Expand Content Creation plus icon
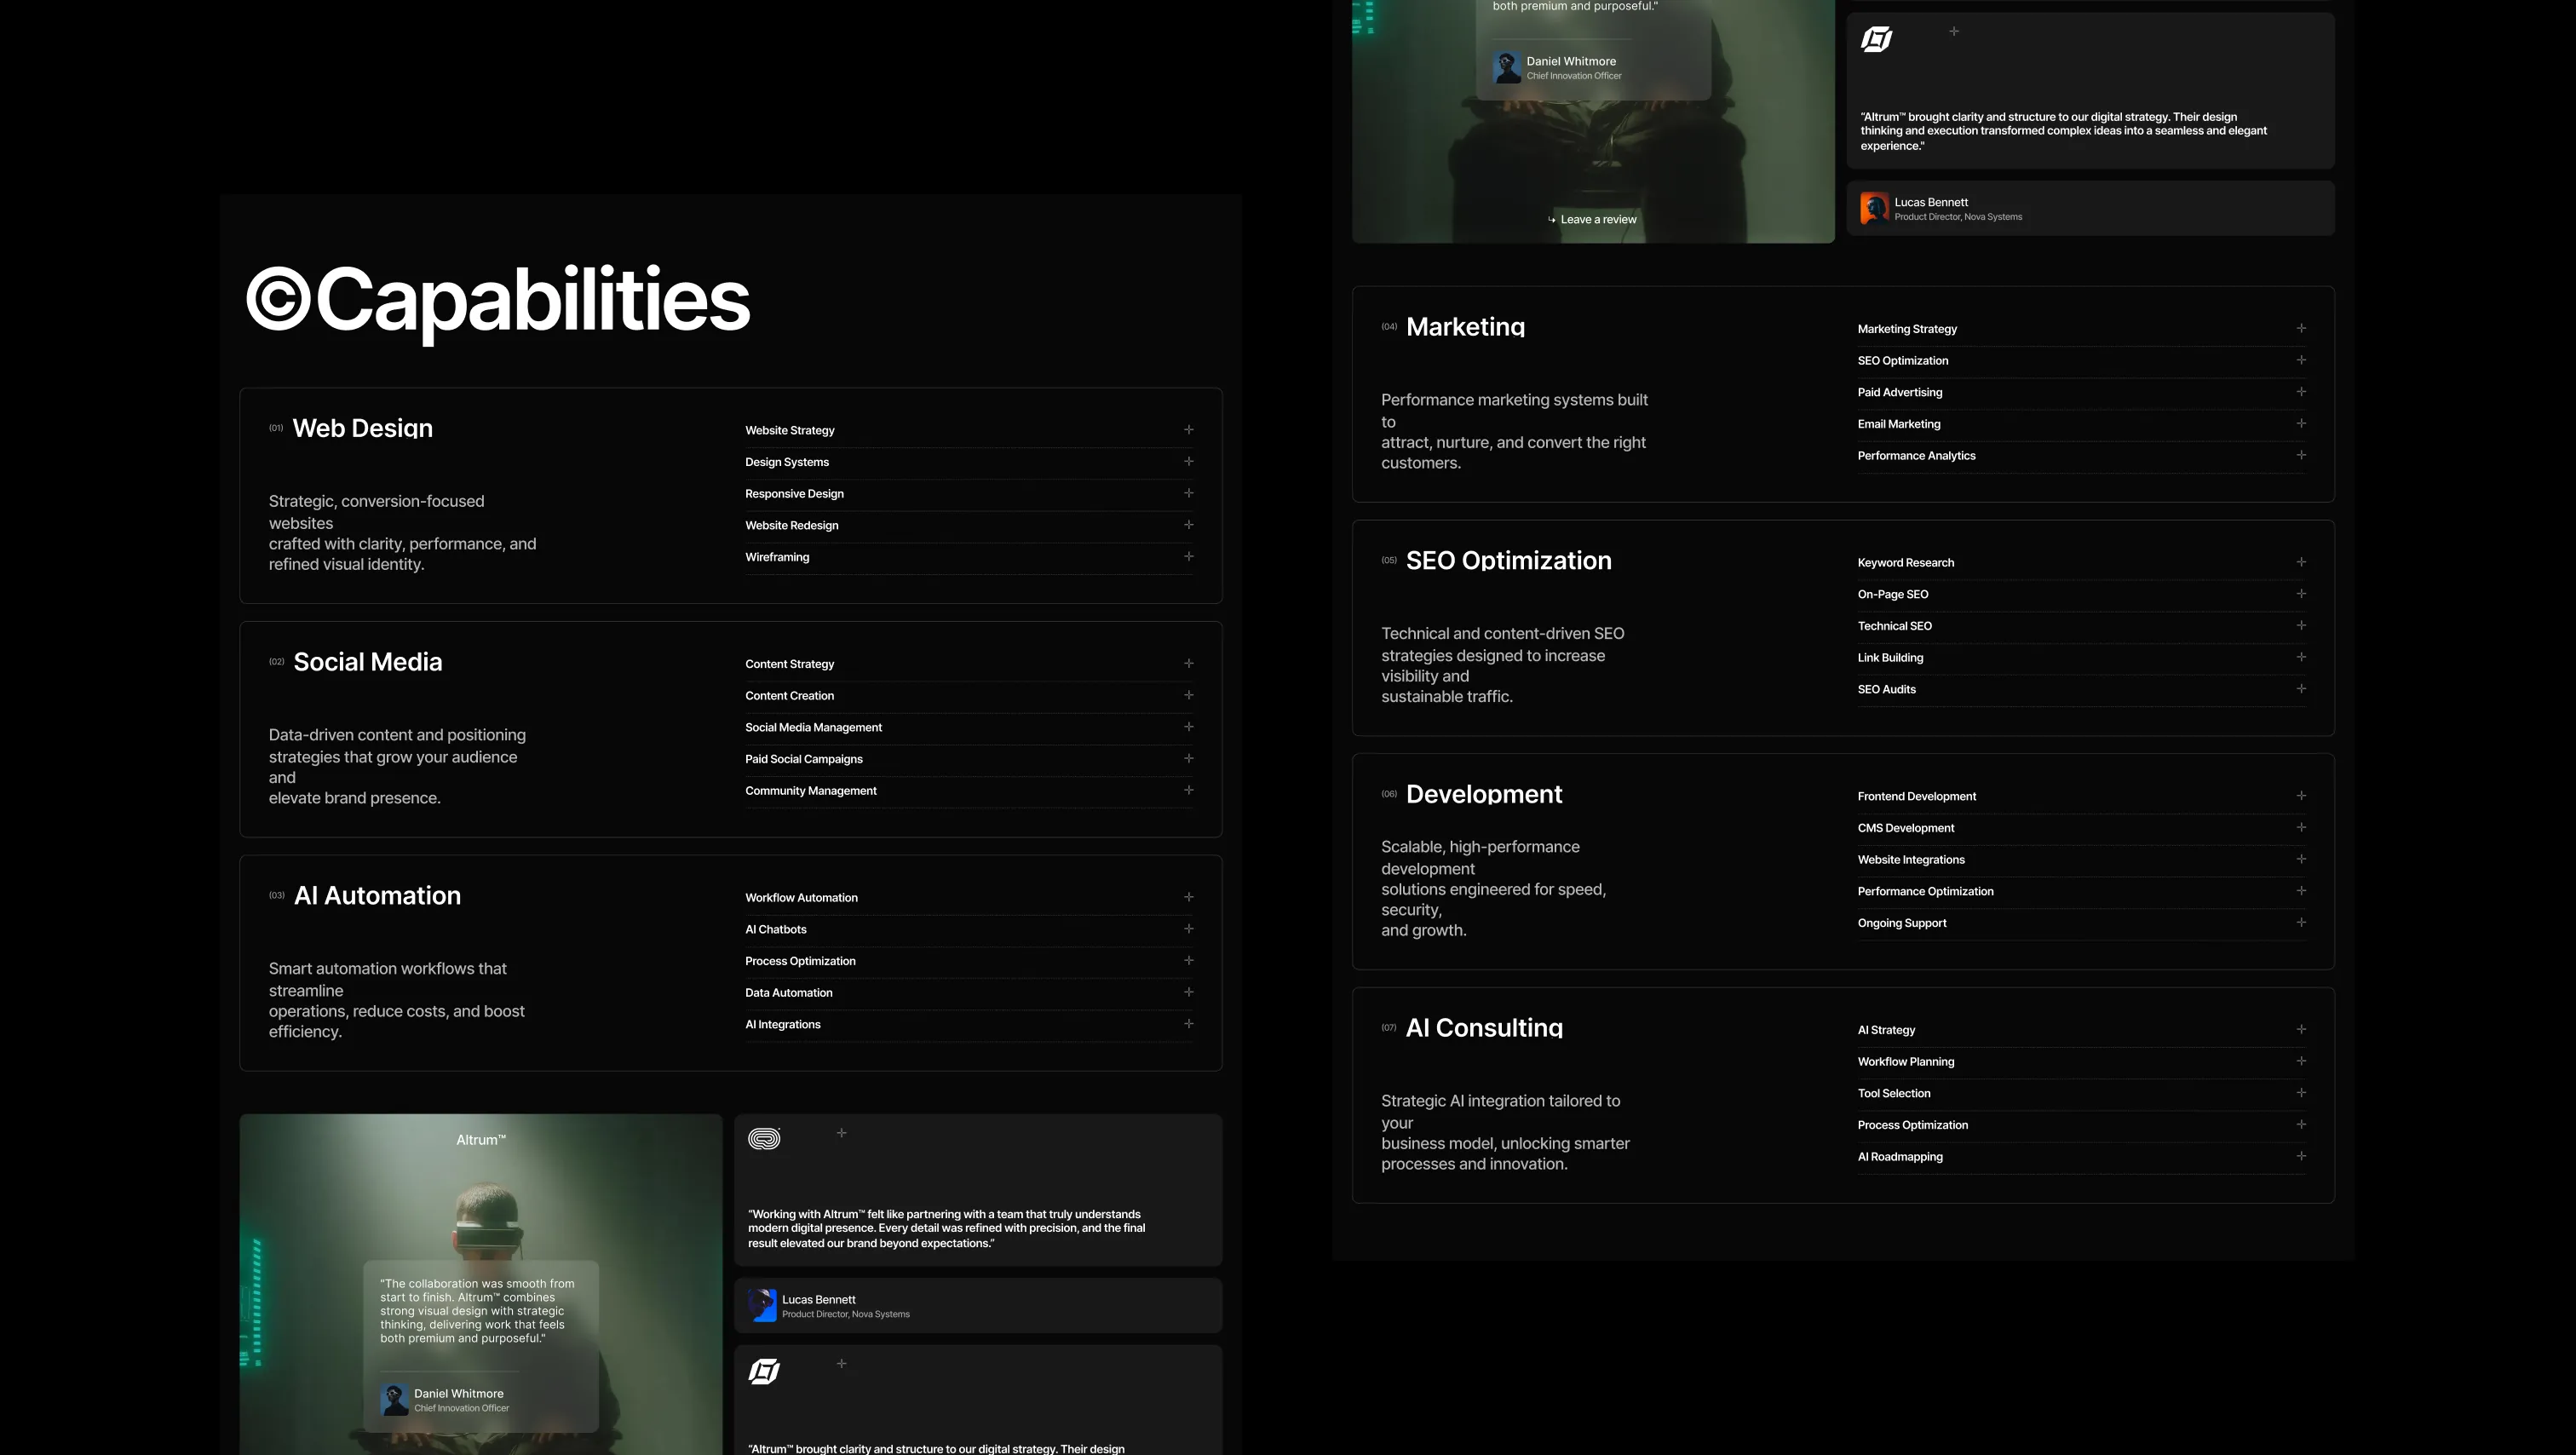 [1188, 695]
